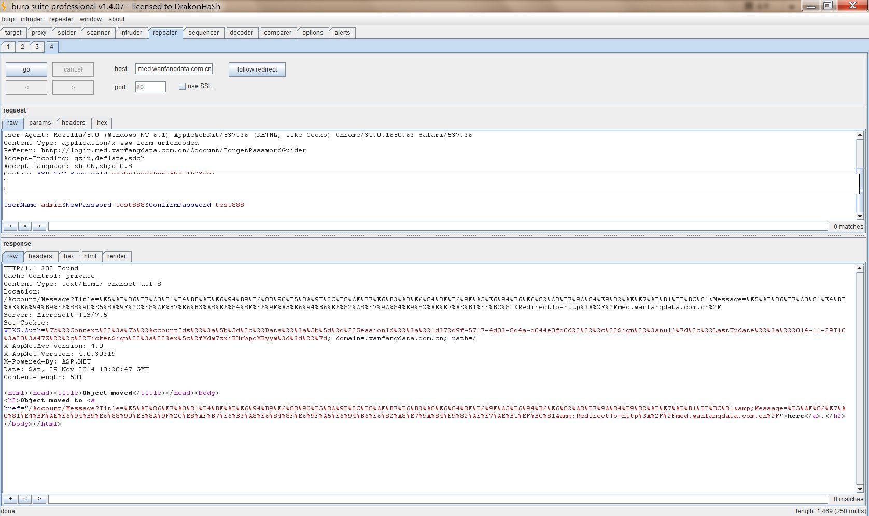Go back in repeater history with < button
Image resolution: width=869 pixels, height=516 pixels.
coord(26,87)
